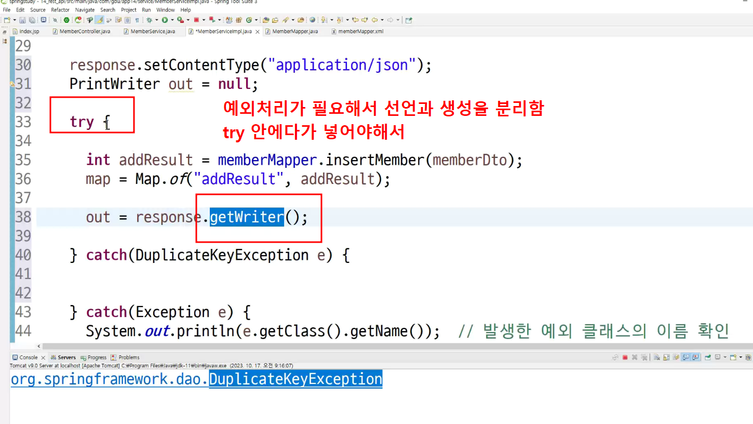Click the red Terminate icon in main toolbar

(196, 20)
